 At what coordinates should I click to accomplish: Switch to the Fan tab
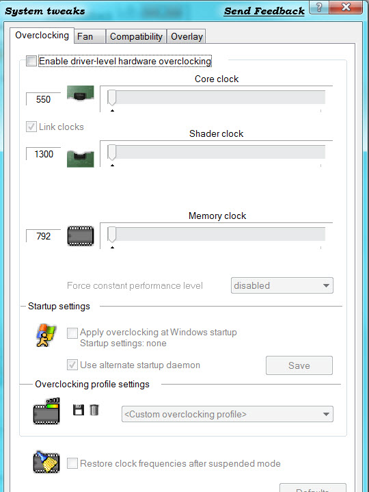(x=90, y=36)
